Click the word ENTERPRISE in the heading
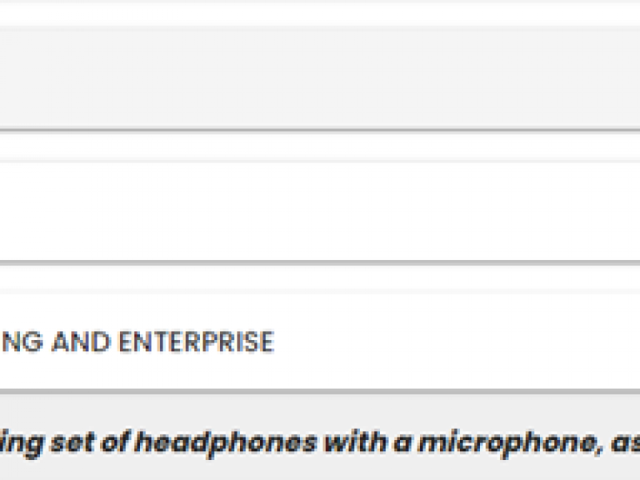Screen dimensions: 640x480 [x=196, y=342]
